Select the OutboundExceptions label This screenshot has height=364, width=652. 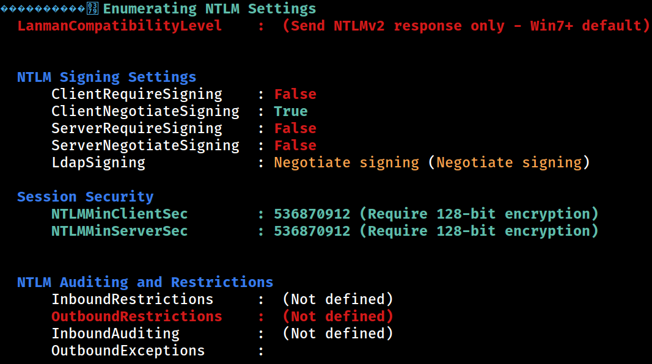[128, 351]
